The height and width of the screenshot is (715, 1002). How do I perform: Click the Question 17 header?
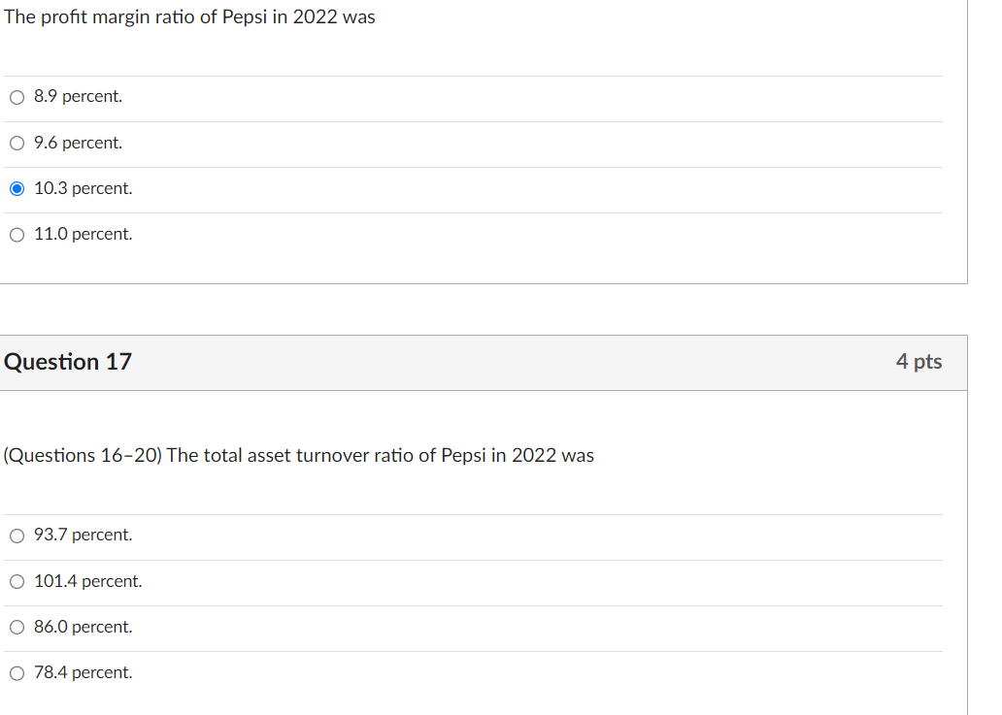pos(68,362)
